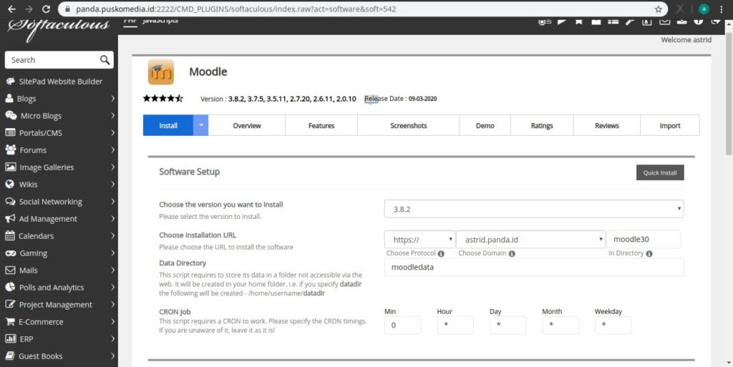Click the browser forward arrow

(29, 9)
